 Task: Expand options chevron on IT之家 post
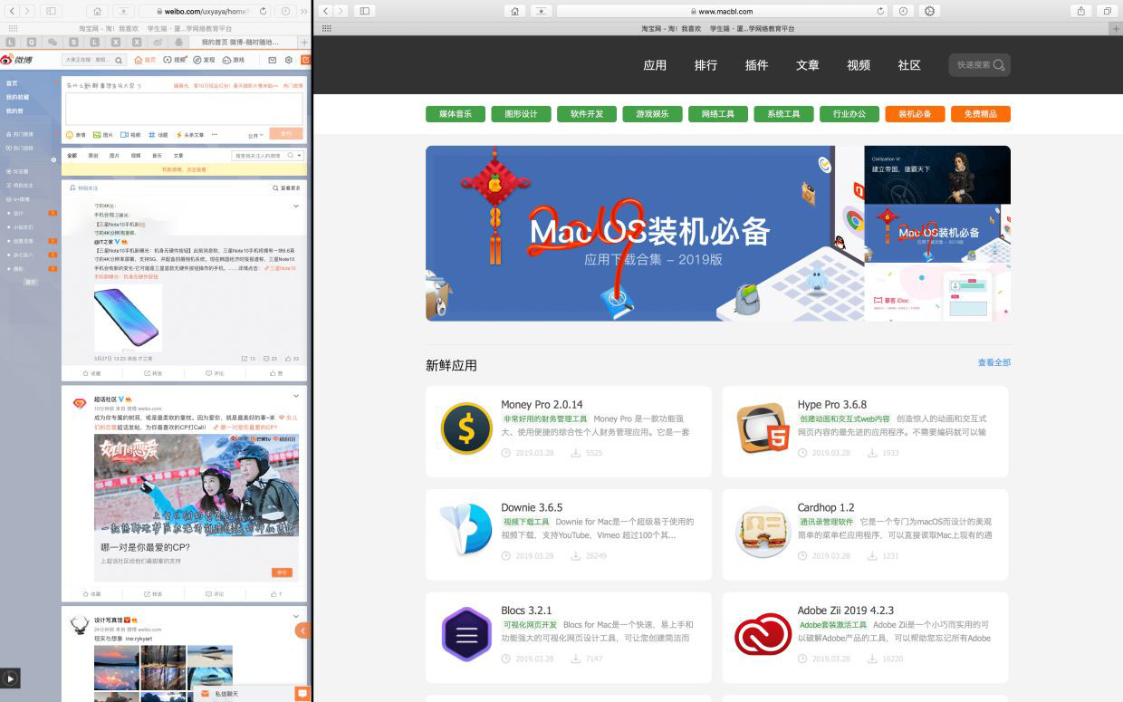(296, 207)
